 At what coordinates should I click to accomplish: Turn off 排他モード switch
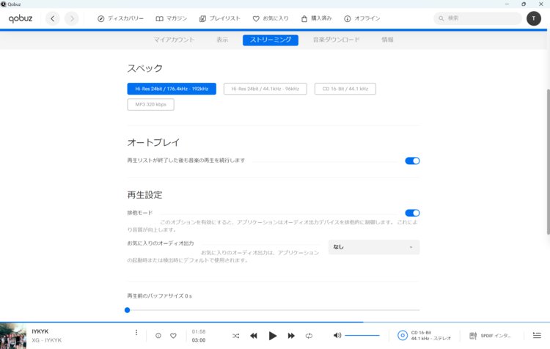click(412, 213)
